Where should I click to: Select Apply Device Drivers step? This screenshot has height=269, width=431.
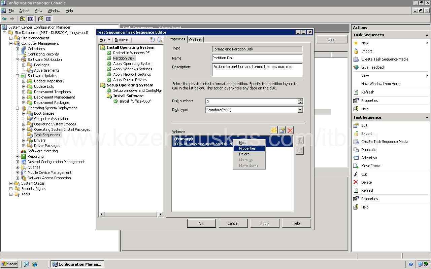point(130,80)
